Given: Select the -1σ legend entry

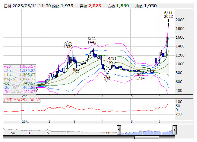Looking at the screenshot, I should pyautogui.click(x=19, y=83).
